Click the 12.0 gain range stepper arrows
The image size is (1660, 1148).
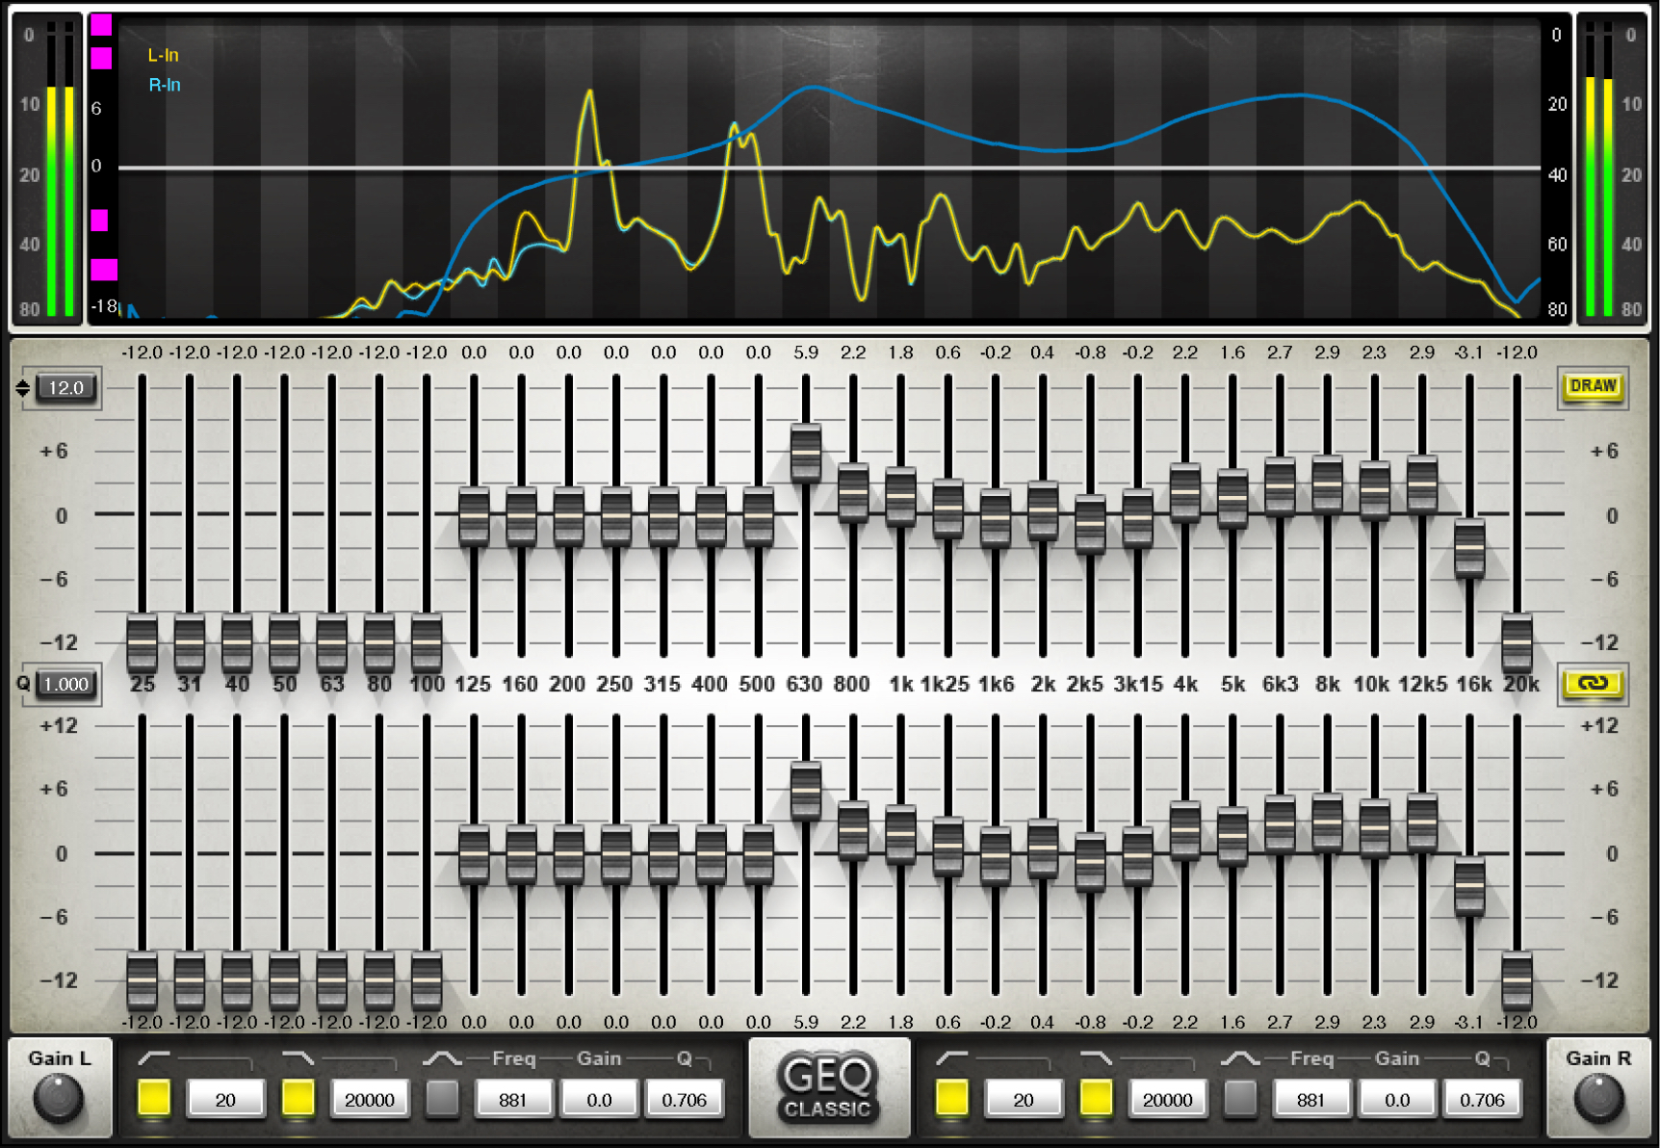point(23,388)
